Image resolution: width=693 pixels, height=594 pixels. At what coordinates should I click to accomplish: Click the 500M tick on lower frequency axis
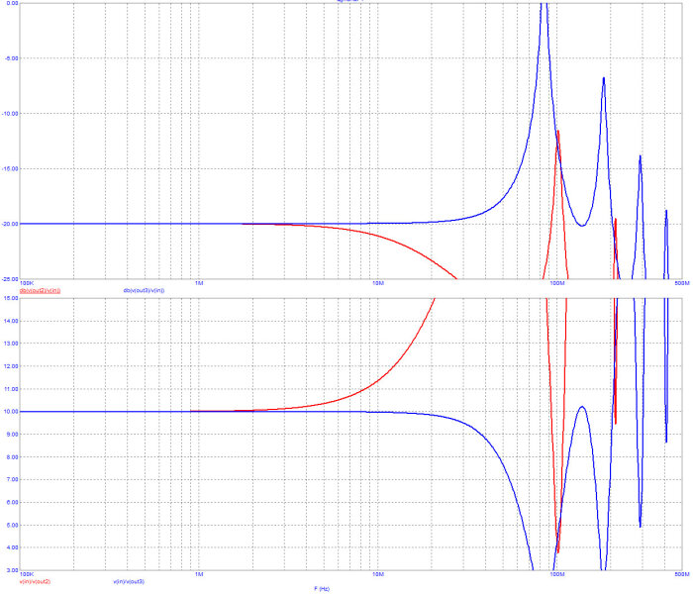[x=680, y=574]
